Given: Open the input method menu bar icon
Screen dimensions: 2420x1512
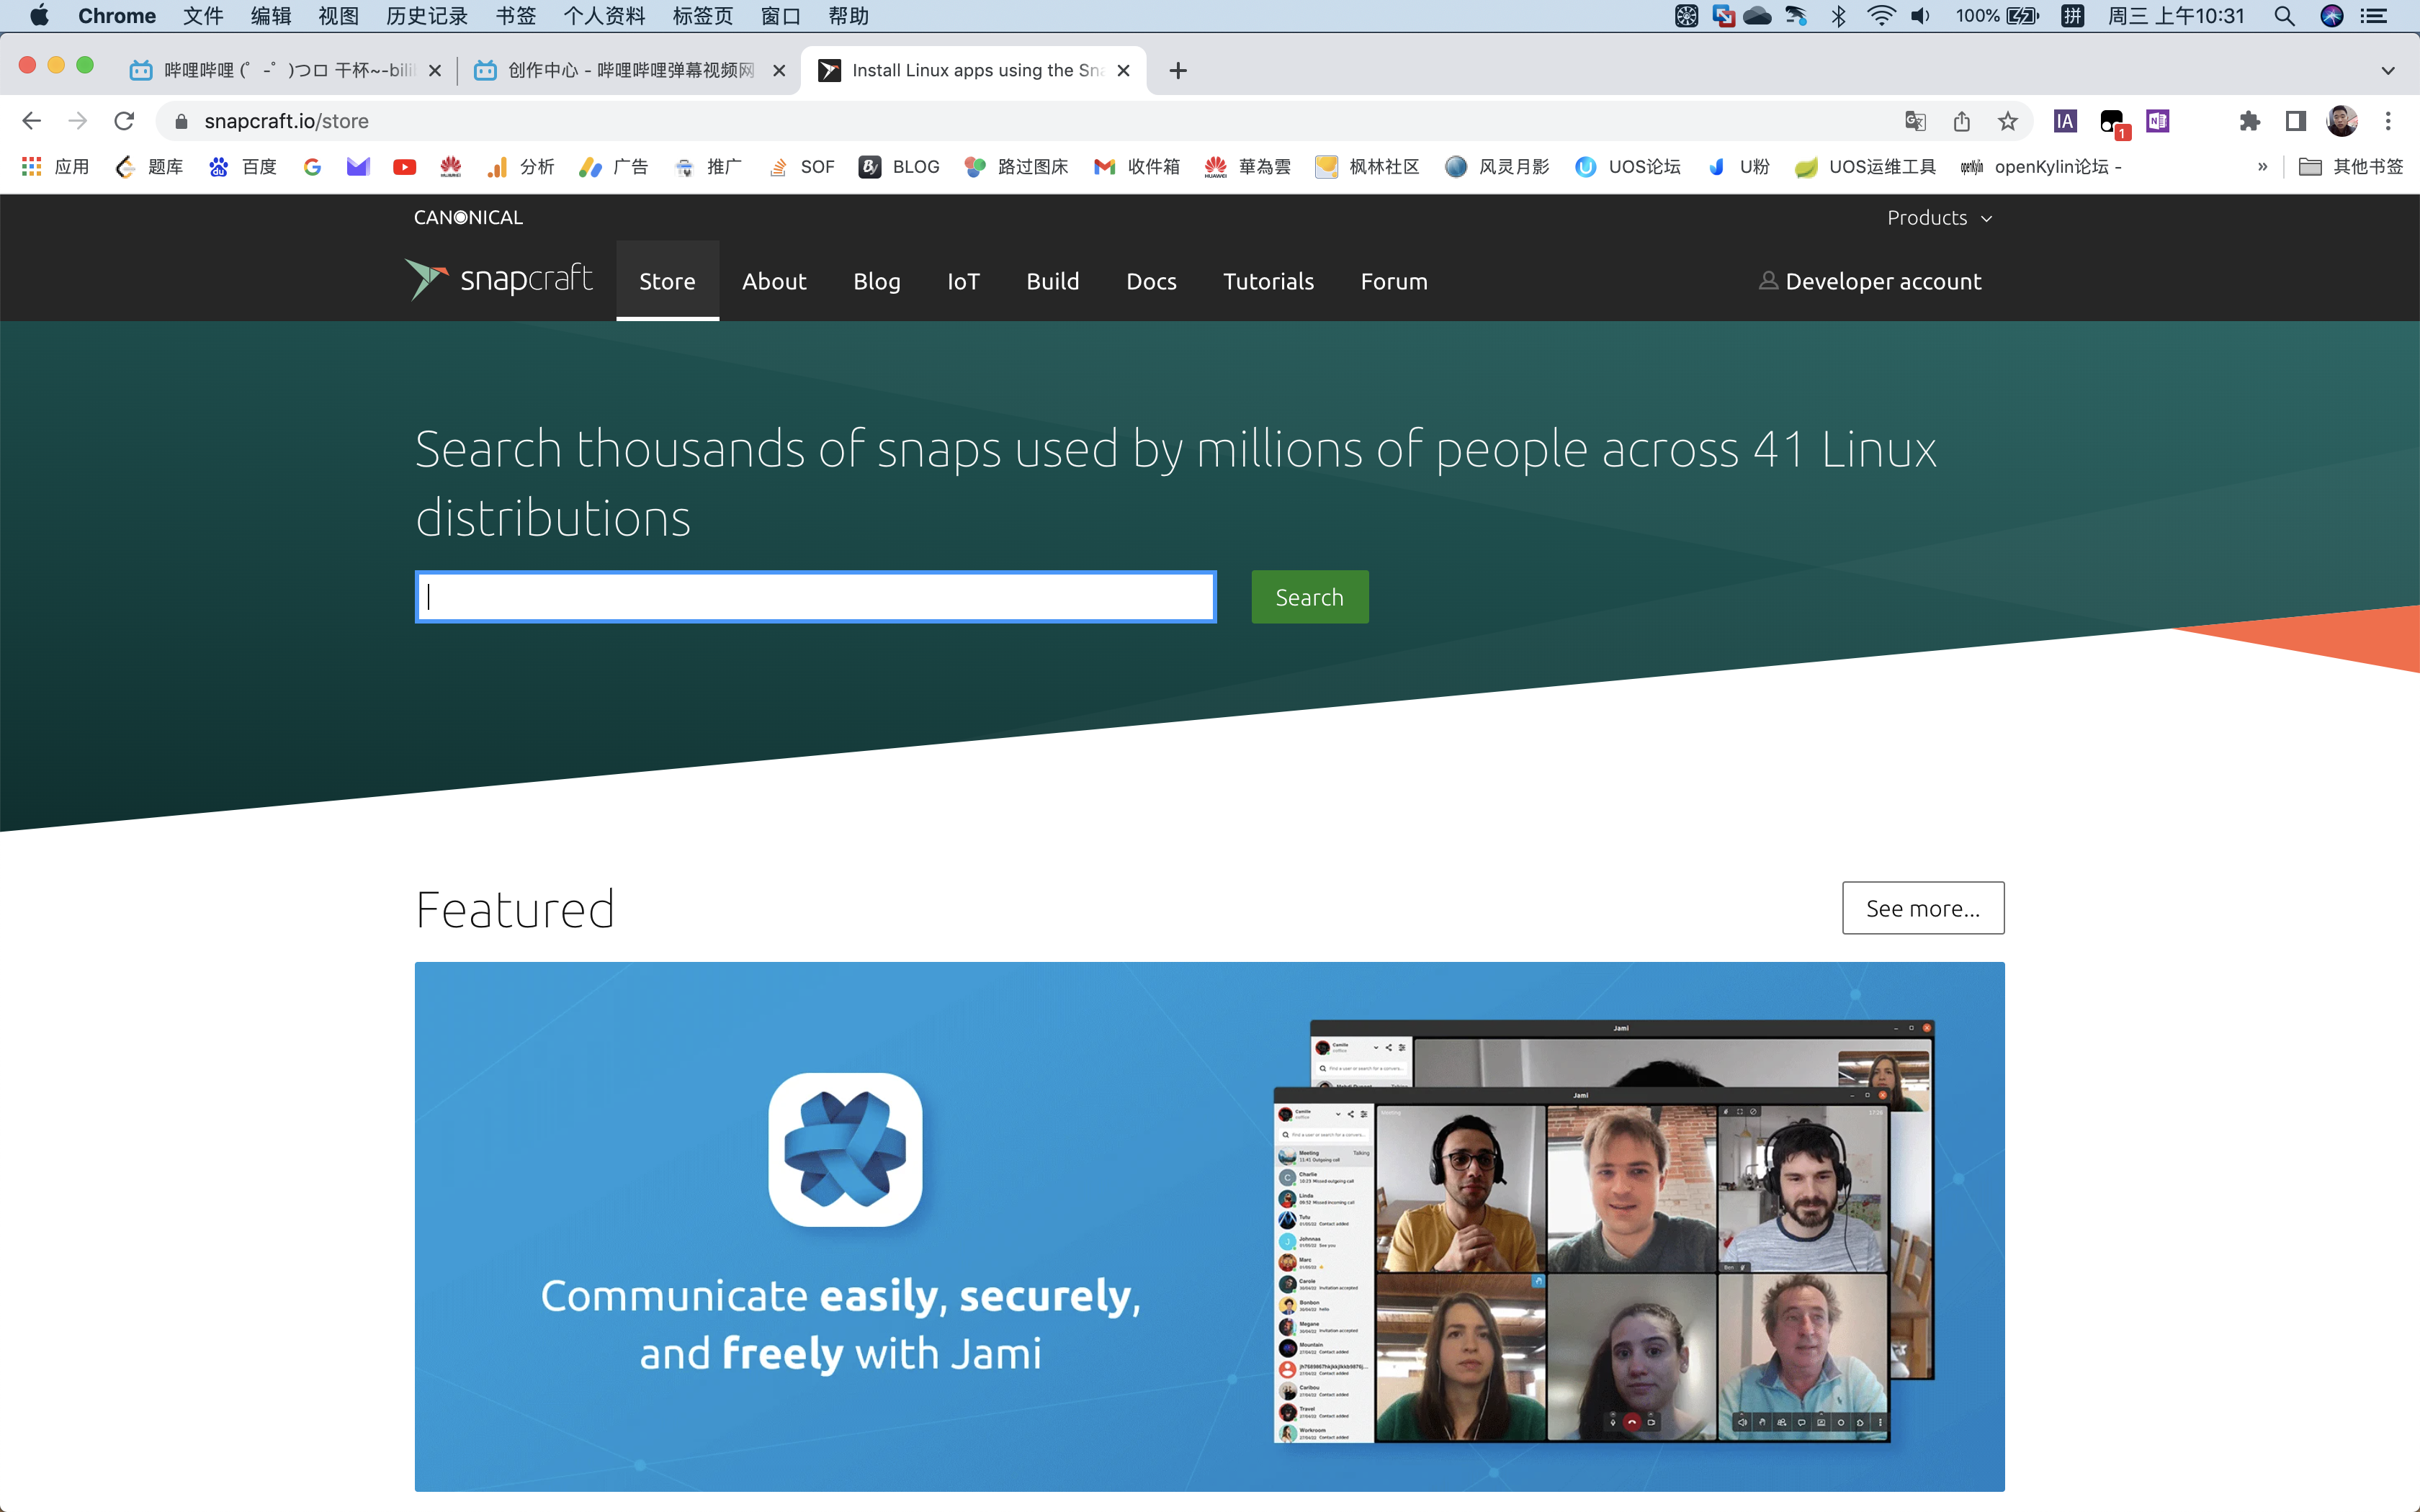Looking at the screenshot, I should [x=2072, y=16].
